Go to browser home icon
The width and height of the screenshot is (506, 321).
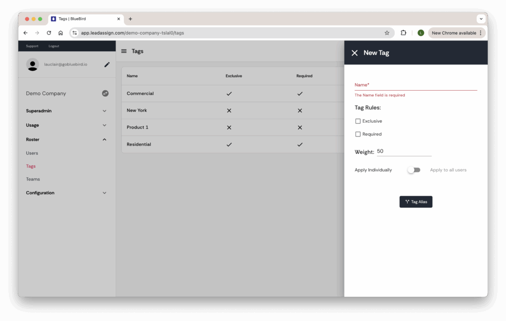coord(60,33)
